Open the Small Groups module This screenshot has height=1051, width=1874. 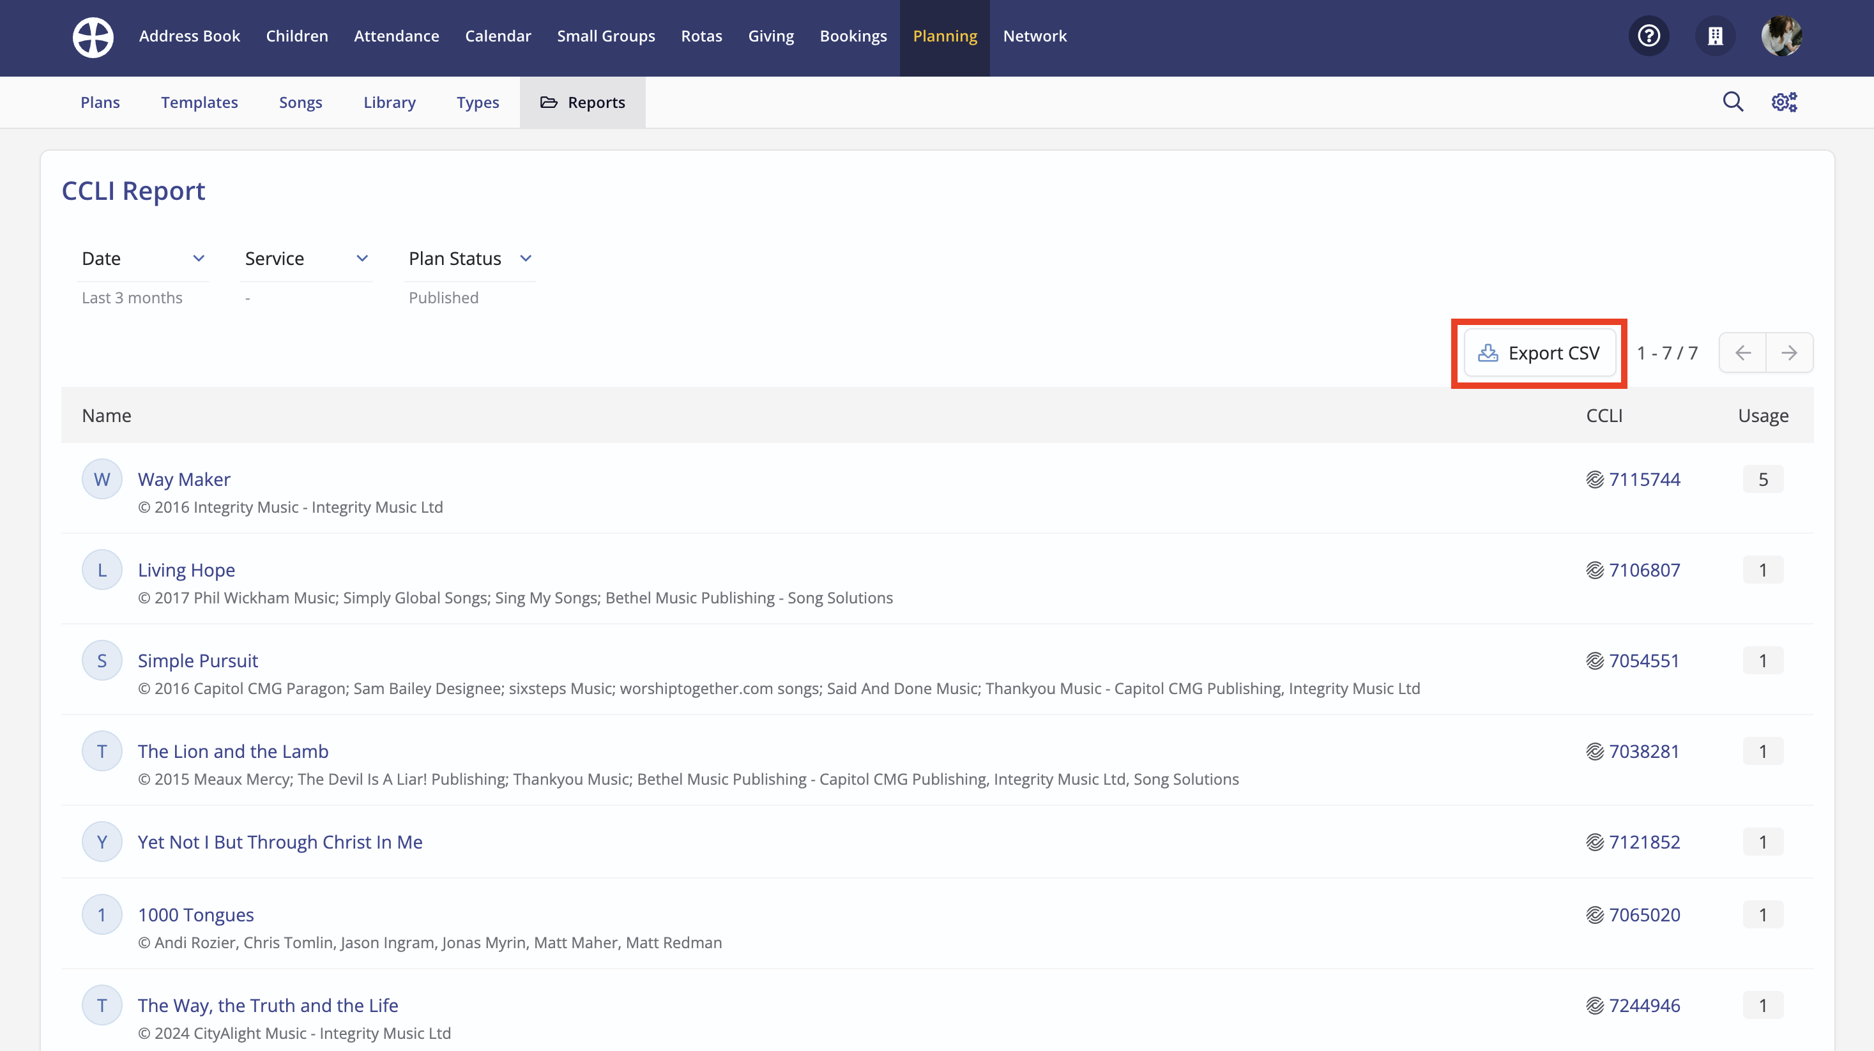pyautogui.click(x=606, y=36)
